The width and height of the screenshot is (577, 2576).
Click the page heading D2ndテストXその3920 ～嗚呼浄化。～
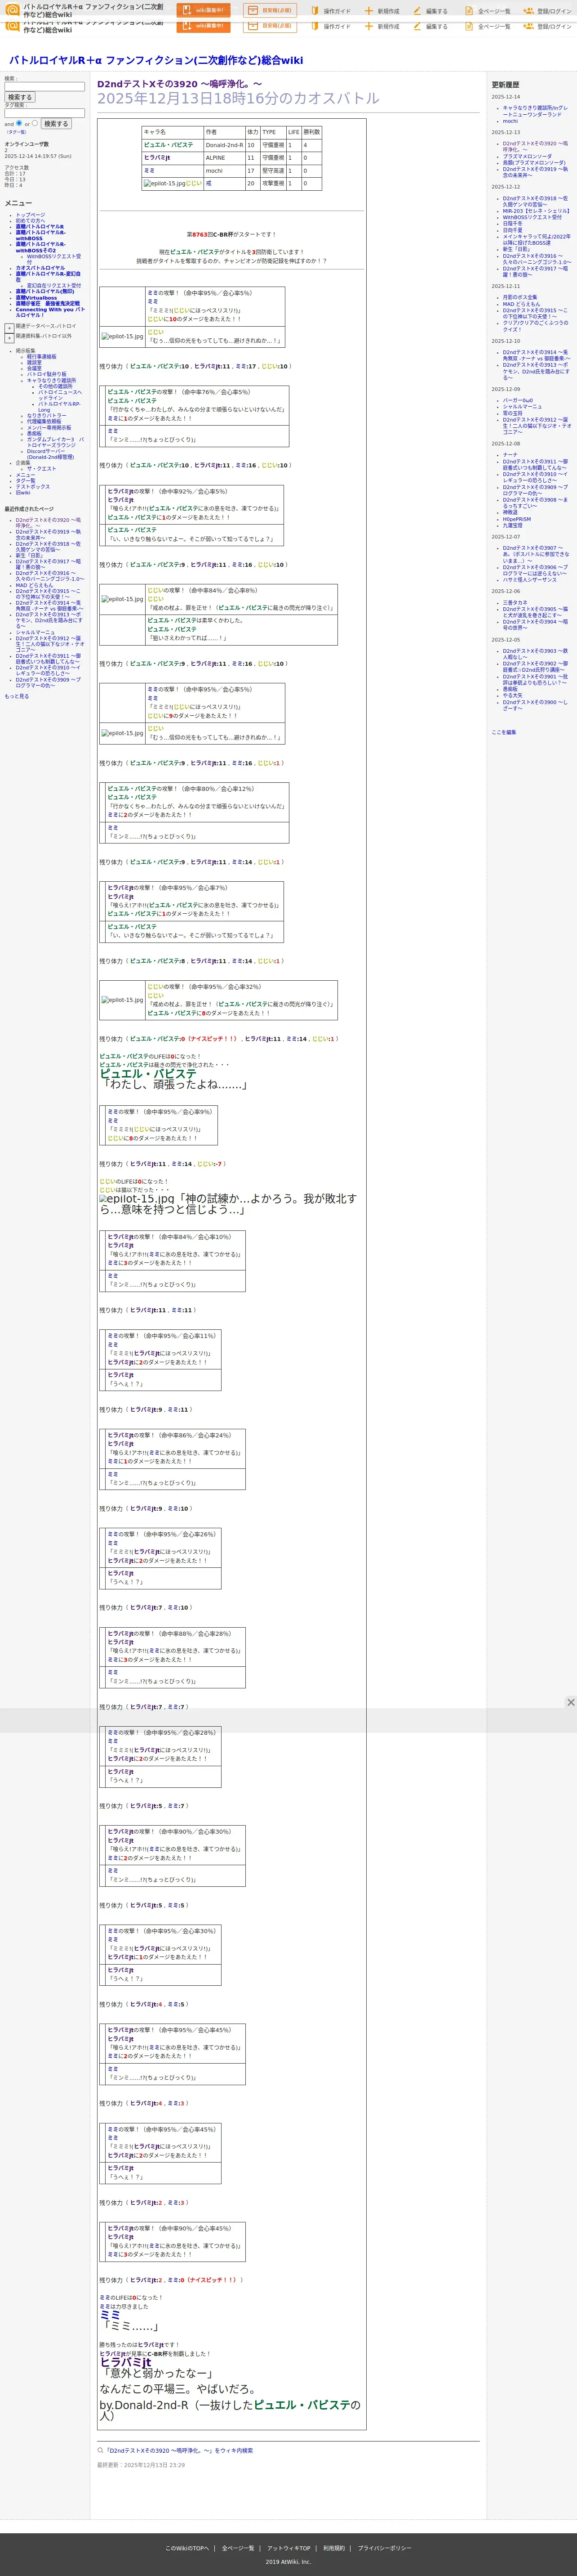point(180,84)
